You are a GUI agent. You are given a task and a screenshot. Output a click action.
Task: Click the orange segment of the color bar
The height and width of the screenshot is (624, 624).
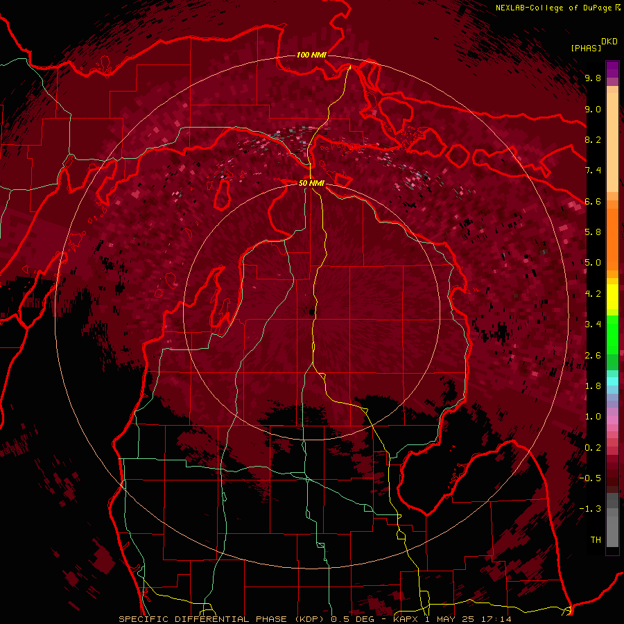[612, 239]
